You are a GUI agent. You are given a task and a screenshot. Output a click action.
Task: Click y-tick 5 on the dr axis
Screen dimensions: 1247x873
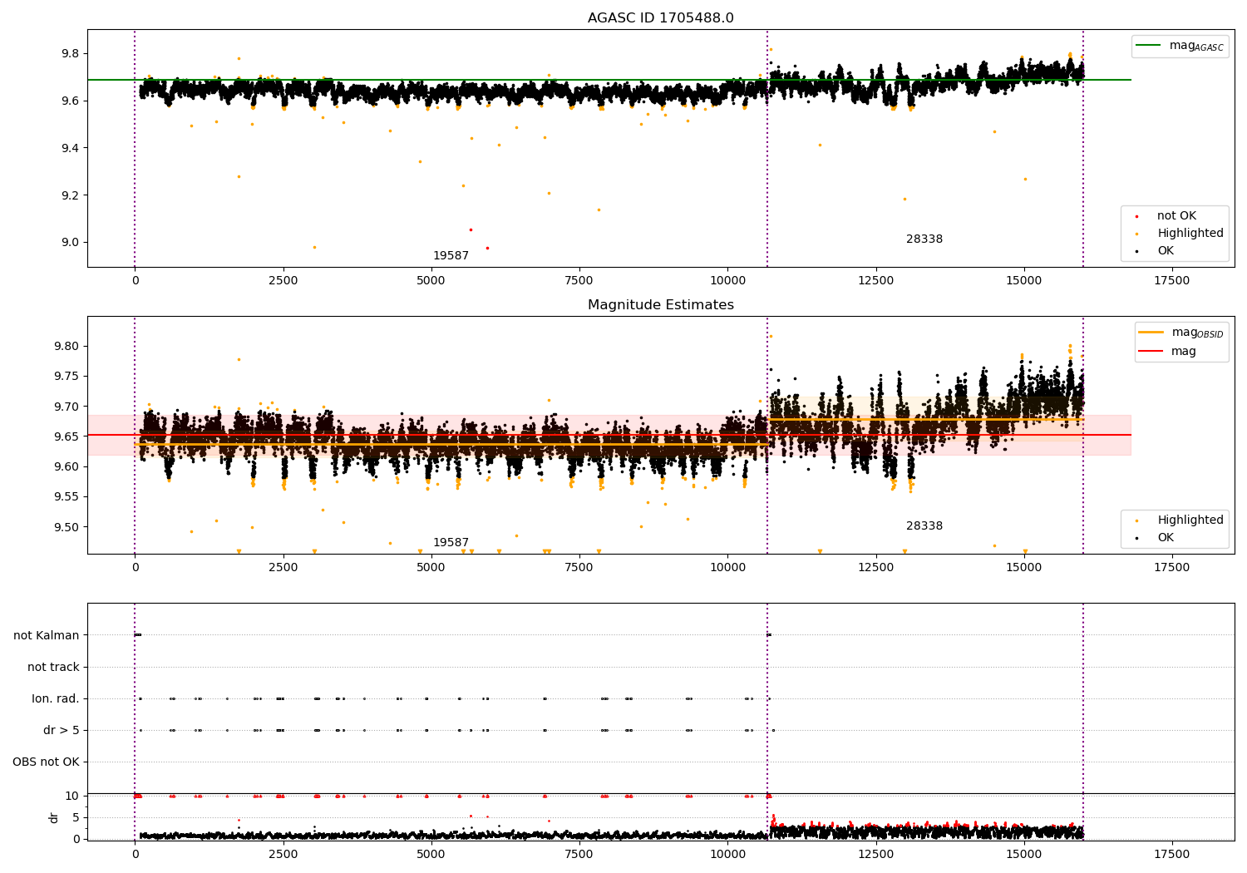76,818
